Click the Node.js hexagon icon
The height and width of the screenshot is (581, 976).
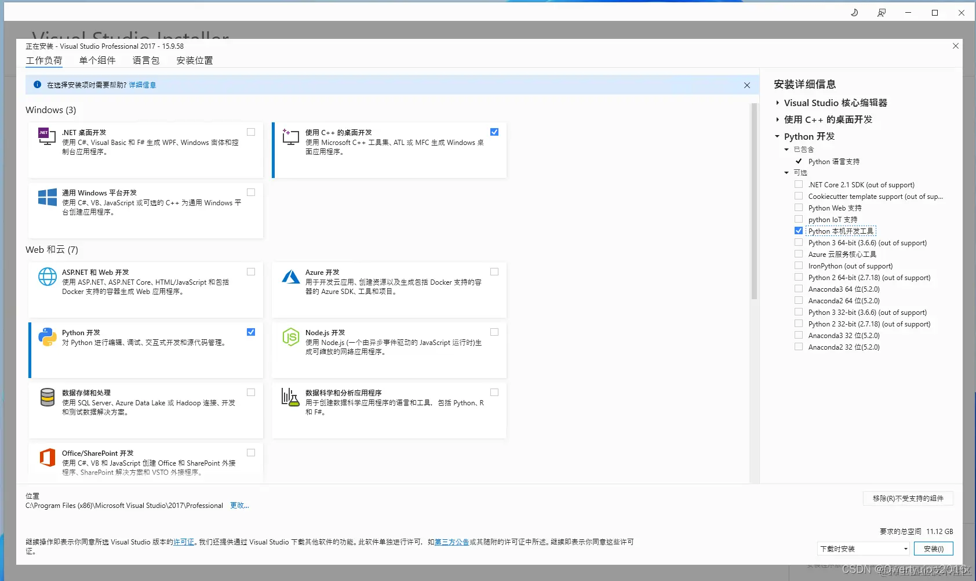[290, 337]
